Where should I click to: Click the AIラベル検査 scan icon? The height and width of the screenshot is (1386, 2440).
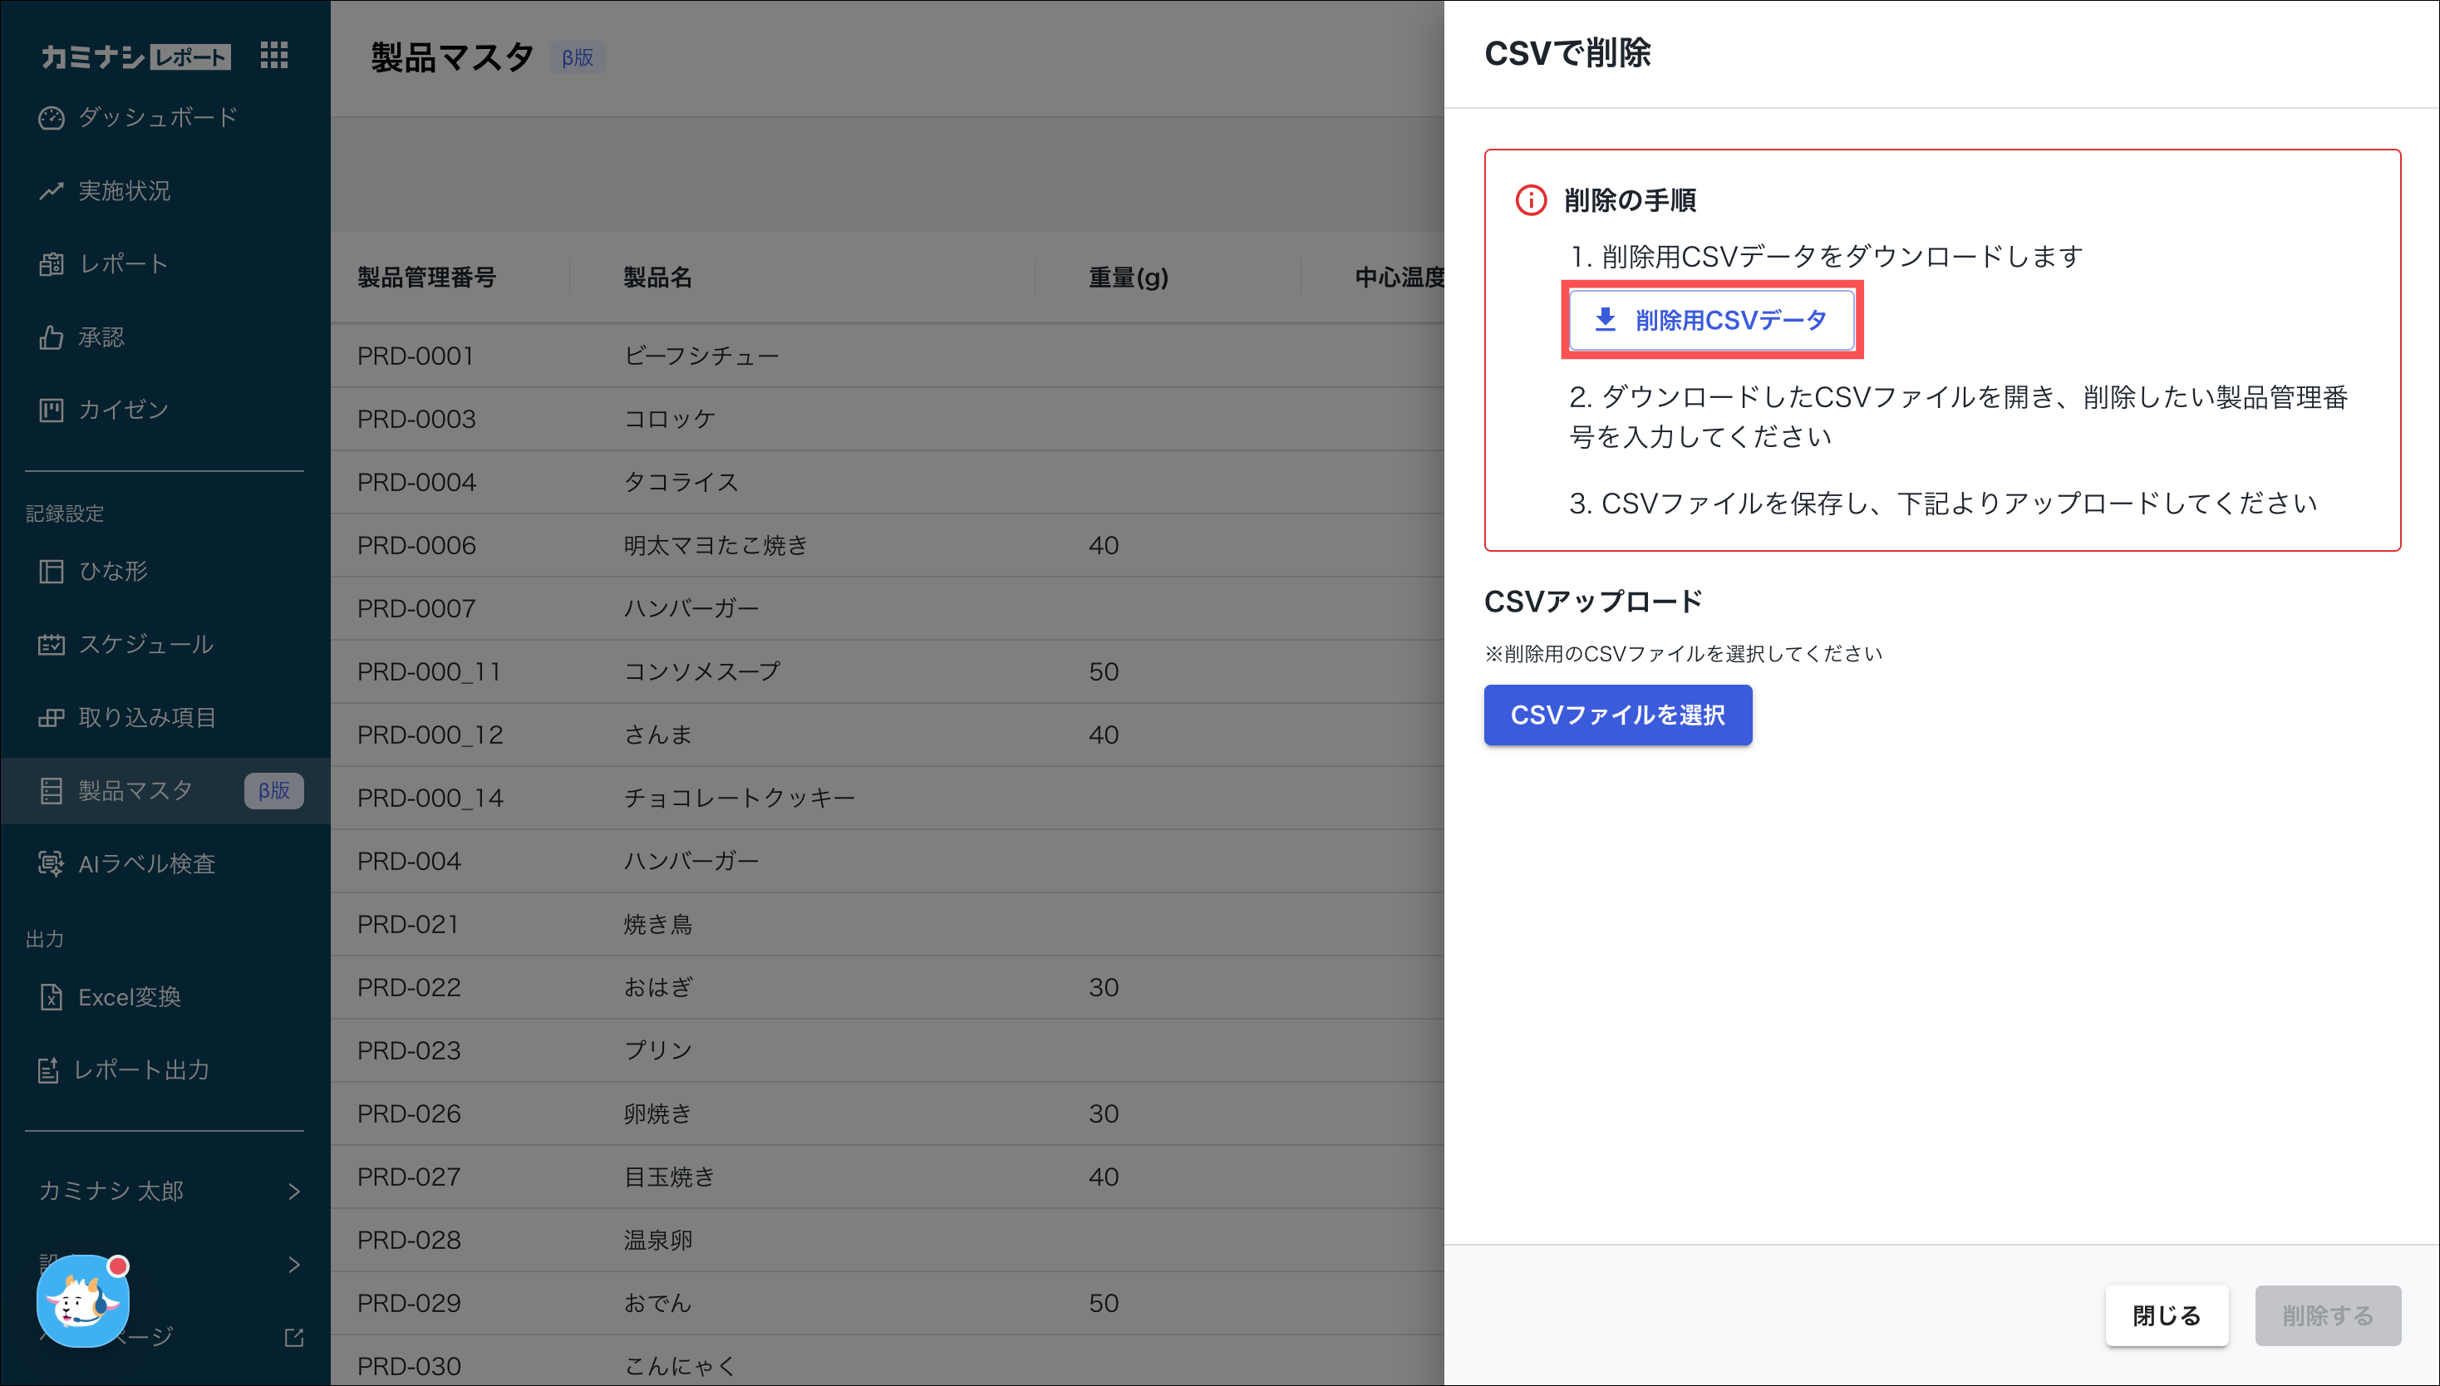[51, 863]
